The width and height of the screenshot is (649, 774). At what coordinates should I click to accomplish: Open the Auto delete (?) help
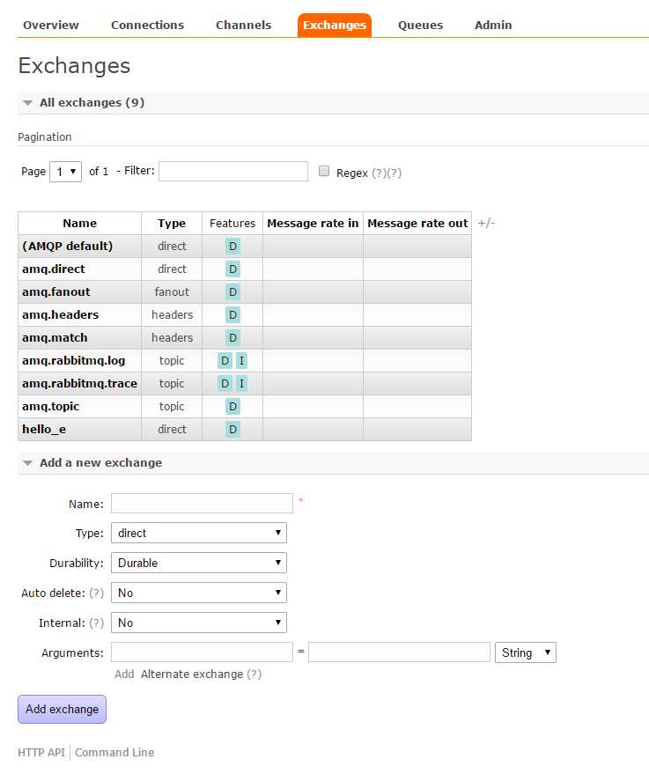[x=97, y=593]
